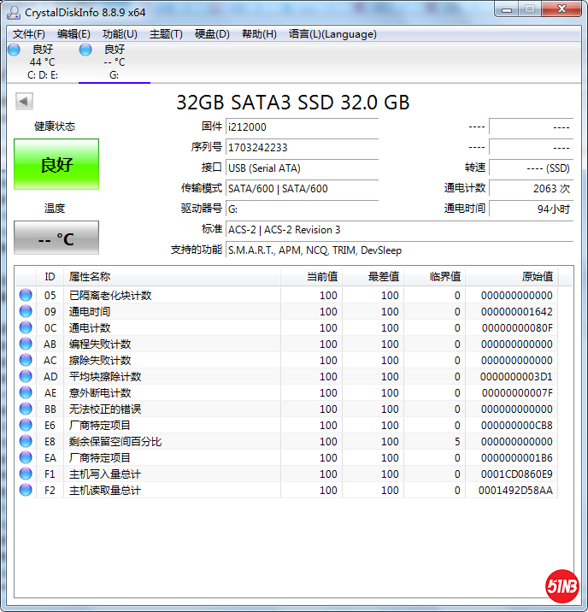Click status orb for attribute BB row
The width and height of the screenshot is (588, 612).
[x=26, y=409]
